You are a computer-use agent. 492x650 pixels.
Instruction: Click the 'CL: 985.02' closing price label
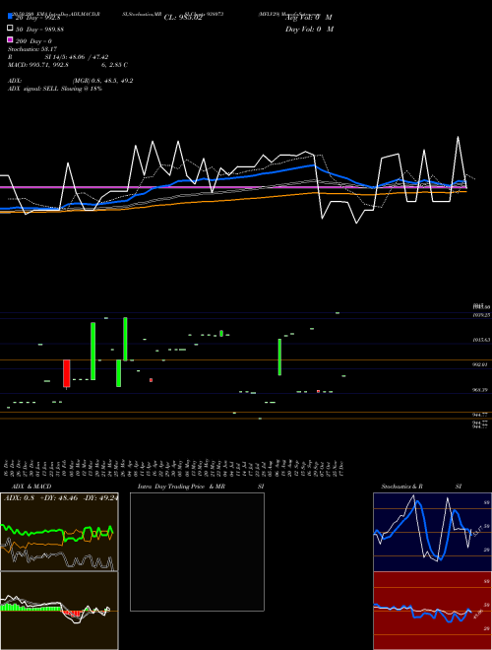[183, 18]
